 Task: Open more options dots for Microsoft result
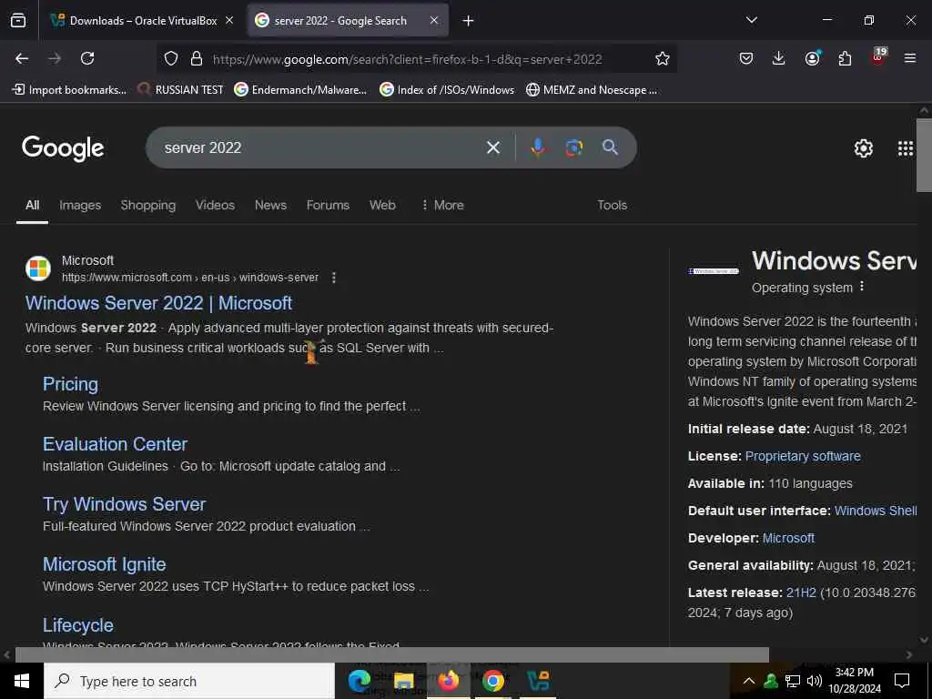point(334,278)
